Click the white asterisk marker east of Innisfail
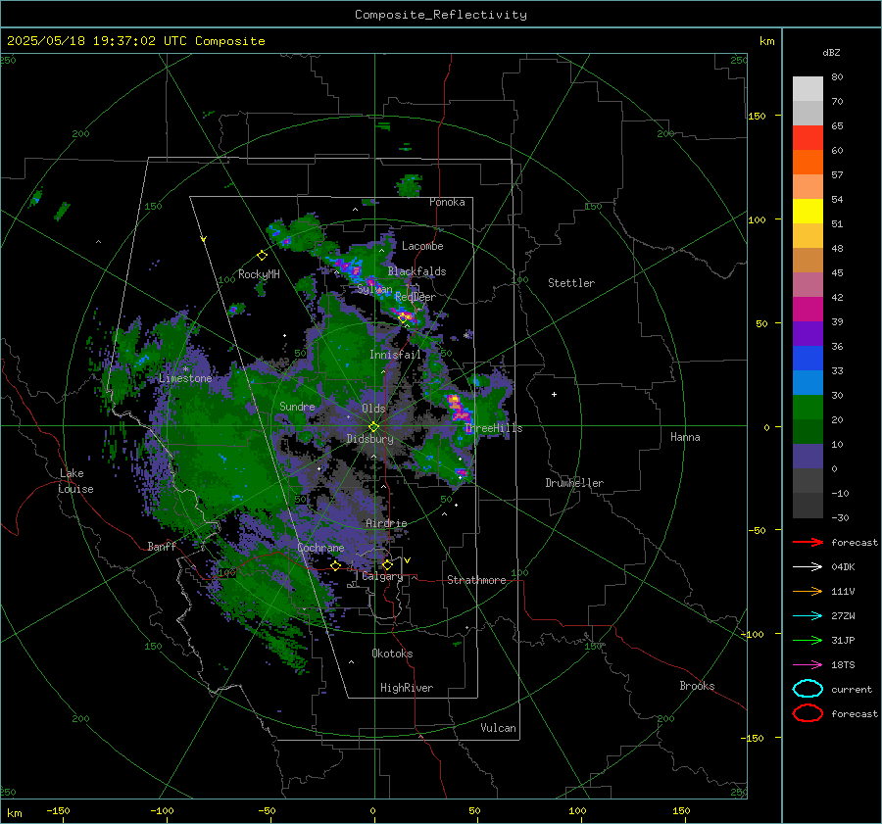The width and height of the screenshot is (882, 824). pyautogui.click(x=466, y=336)
